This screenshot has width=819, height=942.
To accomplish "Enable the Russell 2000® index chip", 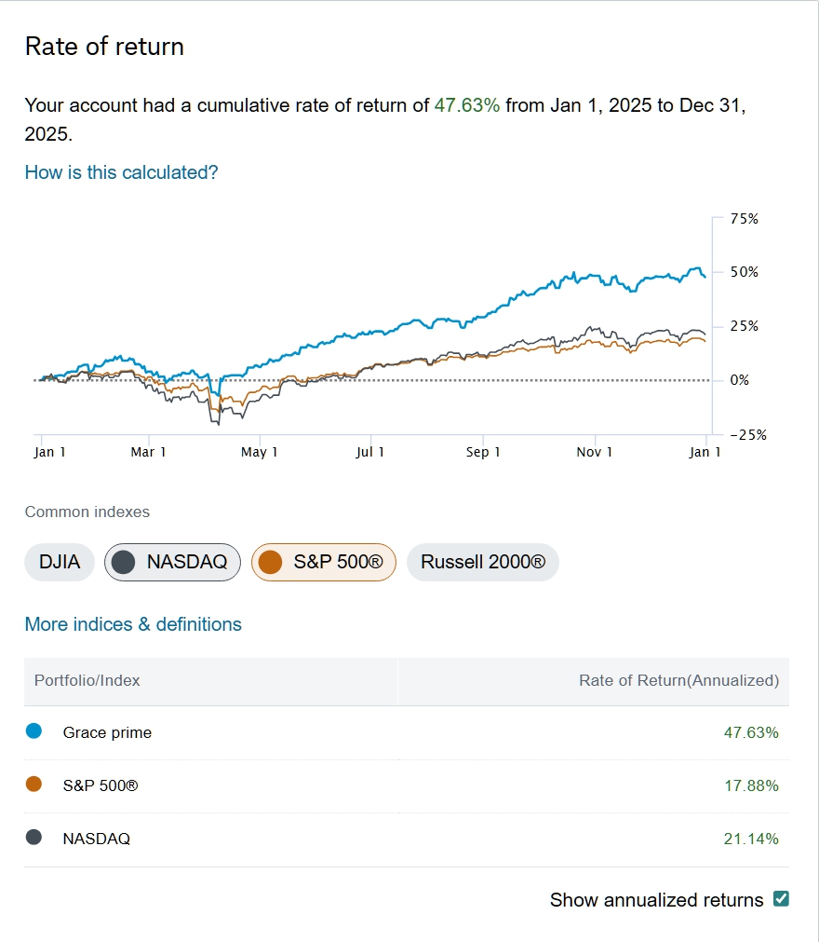I will pos(482,562).
